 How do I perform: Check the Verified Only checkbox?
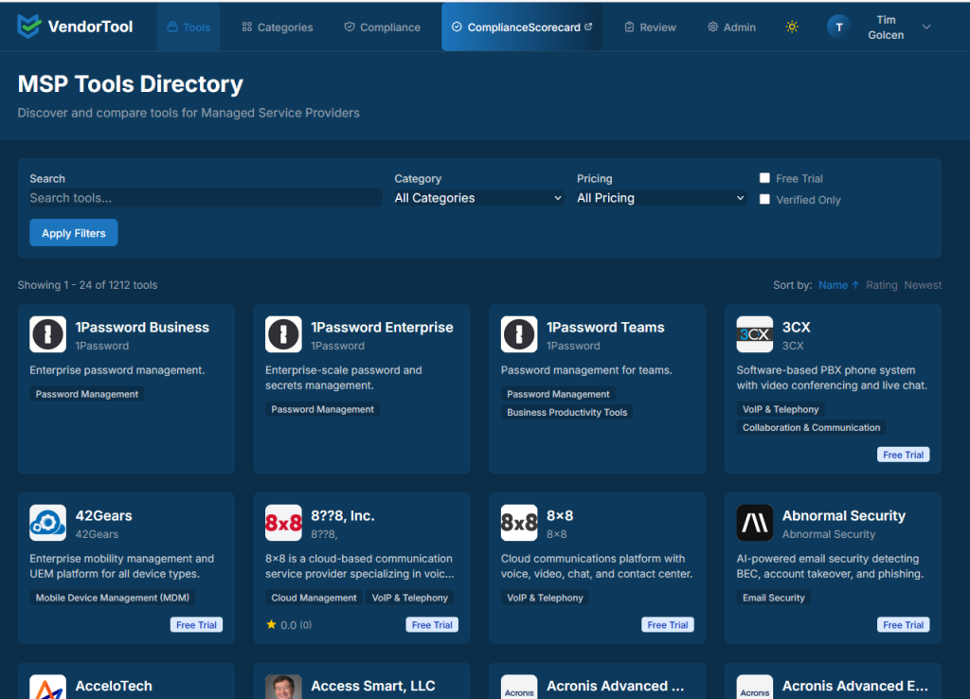[x=764, y=199]
